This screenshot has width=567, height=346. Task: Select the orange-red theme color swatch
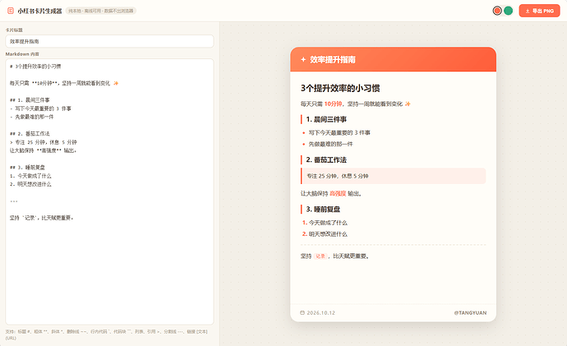(x=497, y=11)
